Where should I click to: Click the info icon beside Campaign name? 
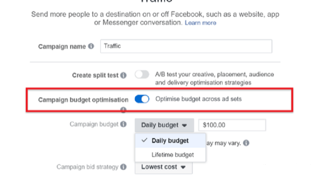point(91,47)
